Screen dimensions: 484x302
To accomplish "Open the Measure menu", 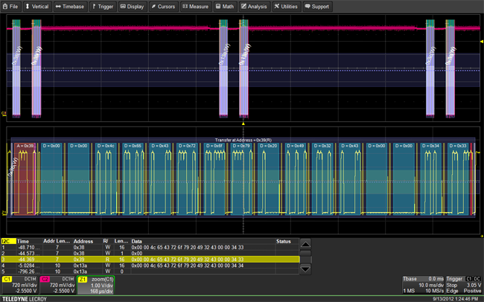I will 196,6.
